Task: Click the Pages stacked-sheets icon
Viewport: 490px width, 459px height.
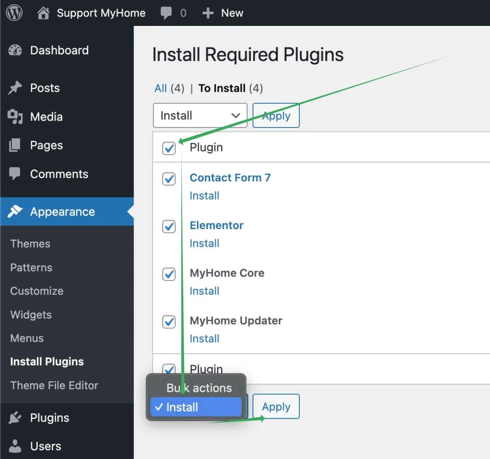Action: pos(15,145)
